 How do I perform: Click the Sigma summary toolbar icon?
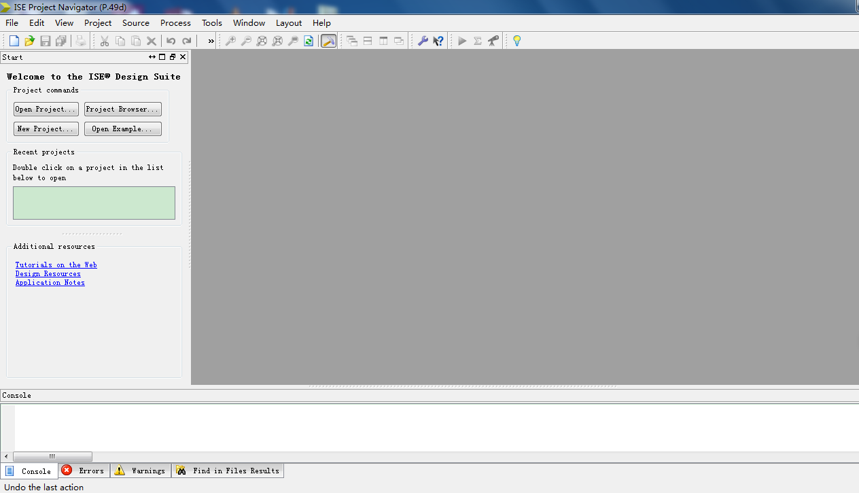[478, 41]
